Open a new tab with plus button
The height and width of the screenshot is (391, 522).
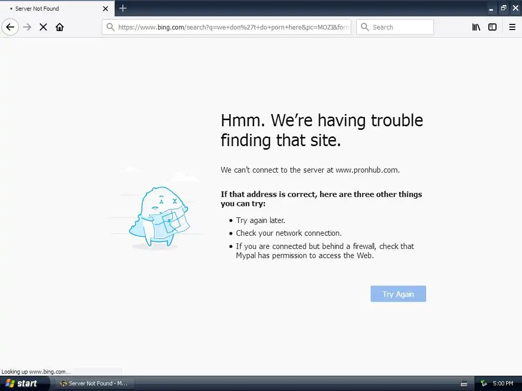(123, 8)
